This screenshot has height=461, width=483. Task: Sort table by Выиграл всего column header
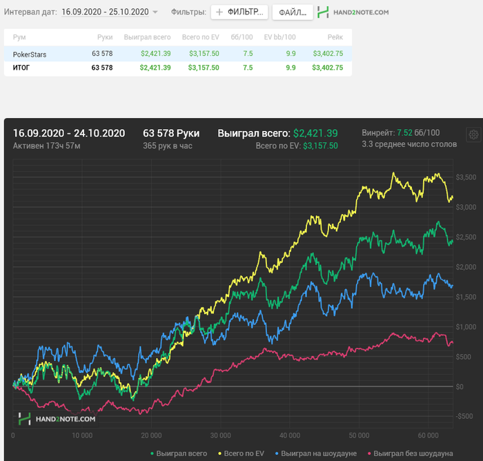coord(147,37)
